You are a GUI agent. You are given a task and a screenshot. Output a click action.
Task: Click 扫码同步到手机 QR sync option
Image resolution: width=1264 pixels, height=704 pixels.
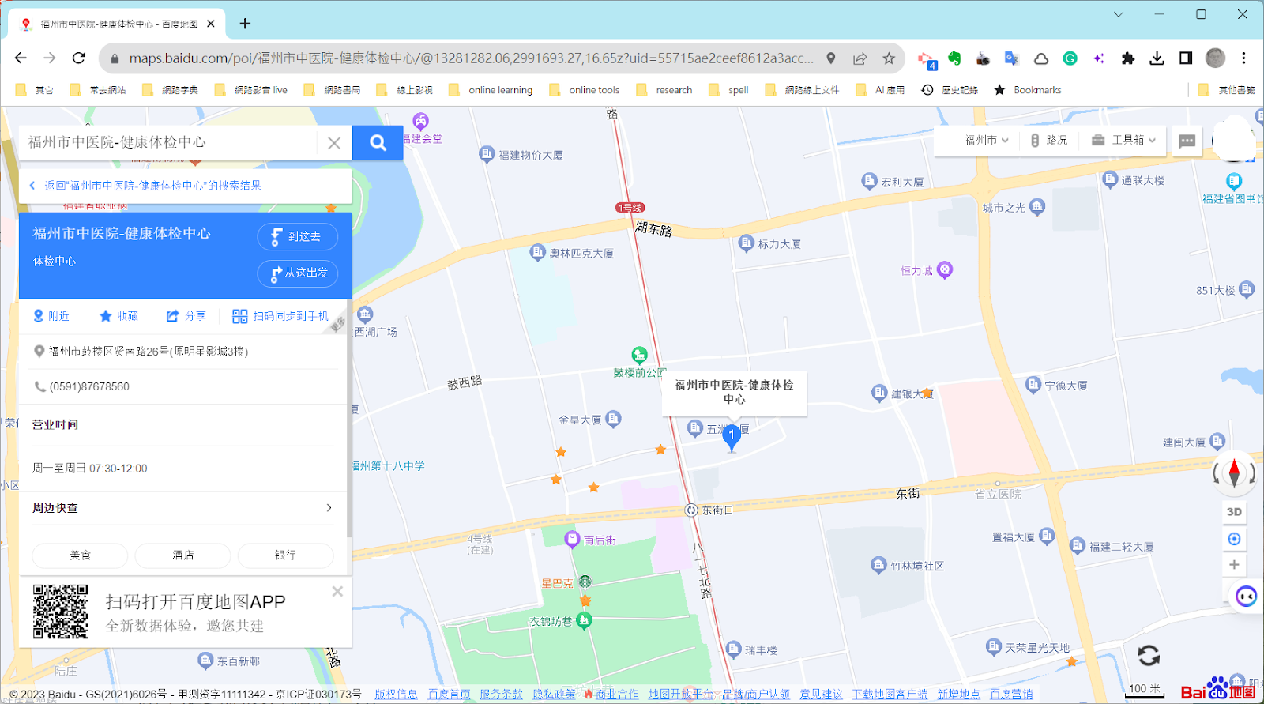(280, 316)
